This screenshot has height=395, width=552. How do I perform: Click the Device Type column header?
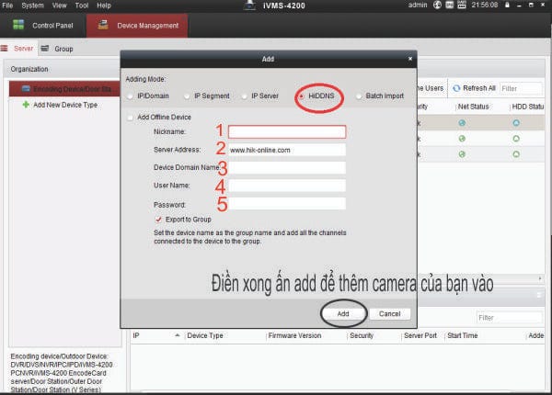coord(205,335)
